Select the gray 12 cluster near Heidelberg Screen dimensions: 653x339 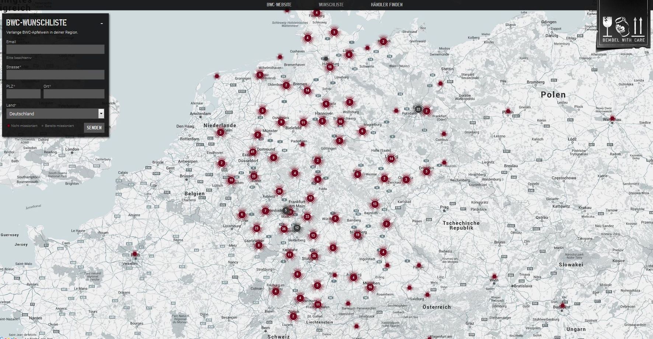297,228
